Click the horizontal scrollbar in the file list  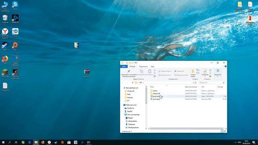[x=186, y=128]
